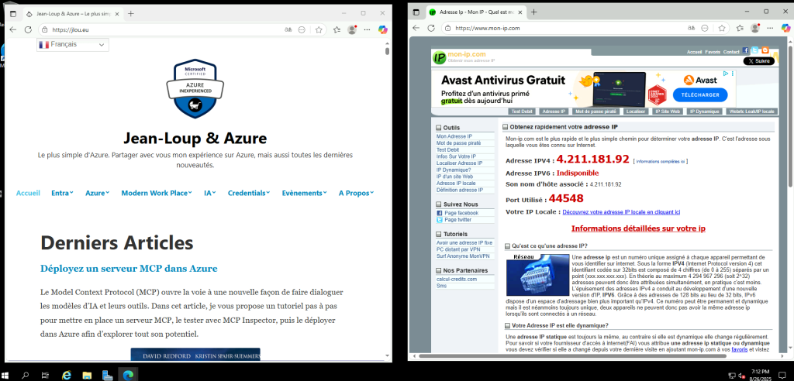Open Favorites list in mon-ip.com window
Screen dimensions: 794x381
tap(739, 28)
